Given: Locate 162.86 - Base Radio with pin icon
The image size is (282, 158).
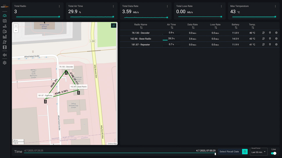Looking at the screenshot, I should [270, 39].
